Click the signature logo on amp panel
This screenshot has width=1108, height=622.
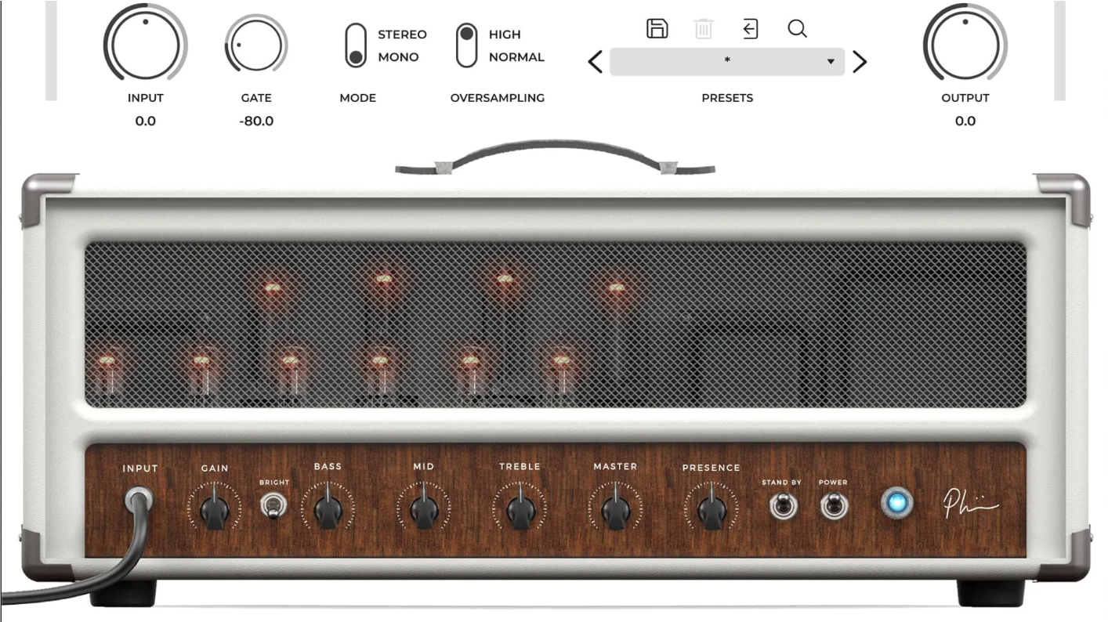coord(970,505)
